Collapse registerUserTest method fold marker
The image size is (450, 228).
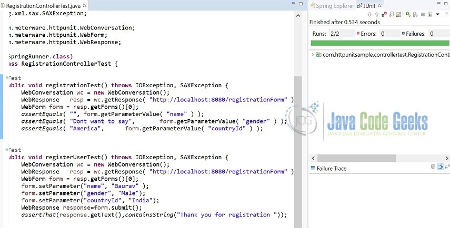click(7, 150)
